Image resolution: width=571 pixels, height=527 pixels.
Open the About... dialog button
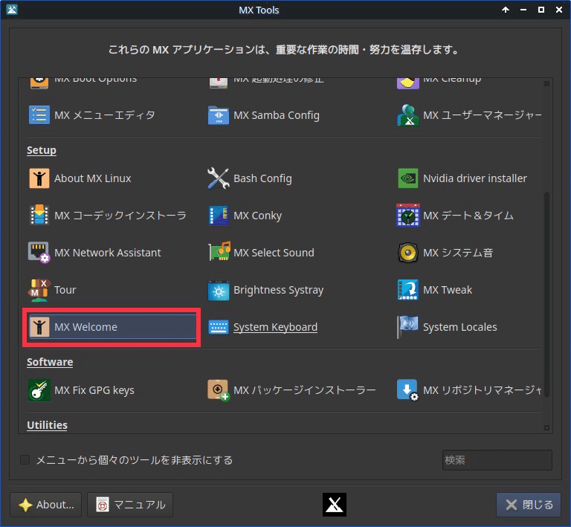46,505
